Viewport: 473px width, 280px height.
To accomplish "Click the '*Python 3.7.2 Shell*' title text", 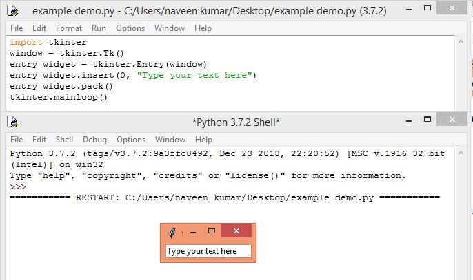I will [236, 122].
